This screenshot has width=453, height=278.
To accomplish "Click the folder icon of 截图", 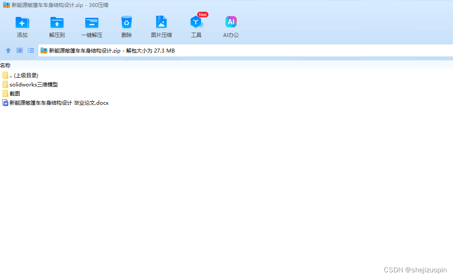I will pyautogui.click(x=5, y=93).
